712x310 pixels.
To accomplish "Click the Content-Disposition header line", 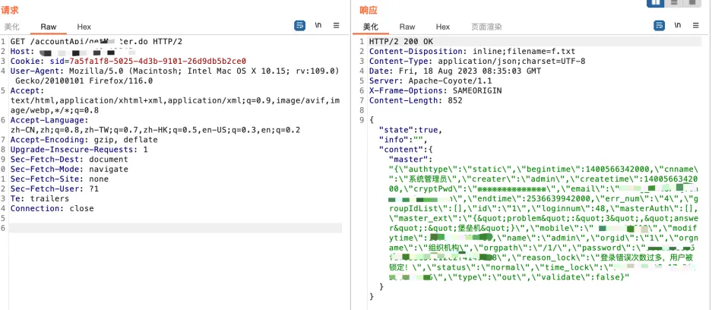I will coord(472,52).
